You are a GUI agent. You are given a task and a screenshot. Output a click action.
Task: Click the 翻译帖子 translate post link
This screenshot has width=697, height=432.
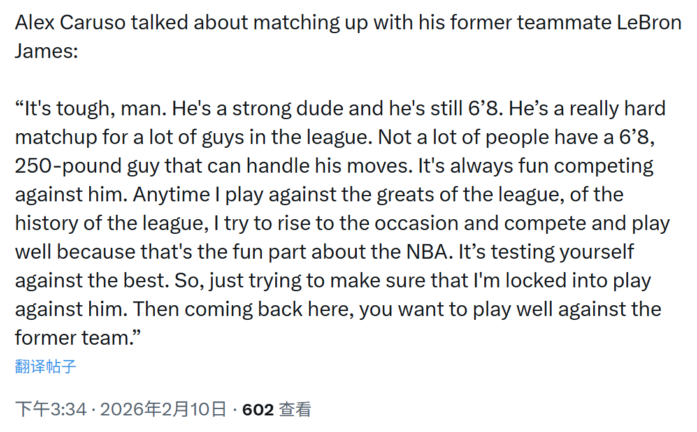click(45, 366)
